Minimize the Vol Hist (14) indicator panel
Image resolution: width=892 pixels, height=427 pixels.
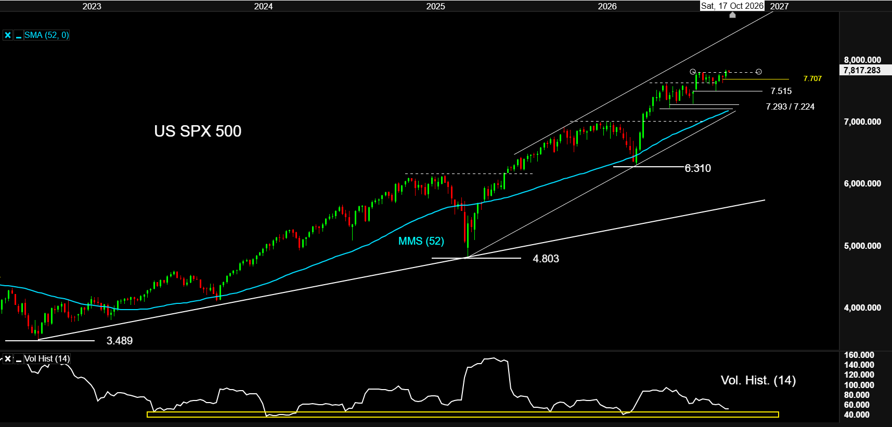19,358
